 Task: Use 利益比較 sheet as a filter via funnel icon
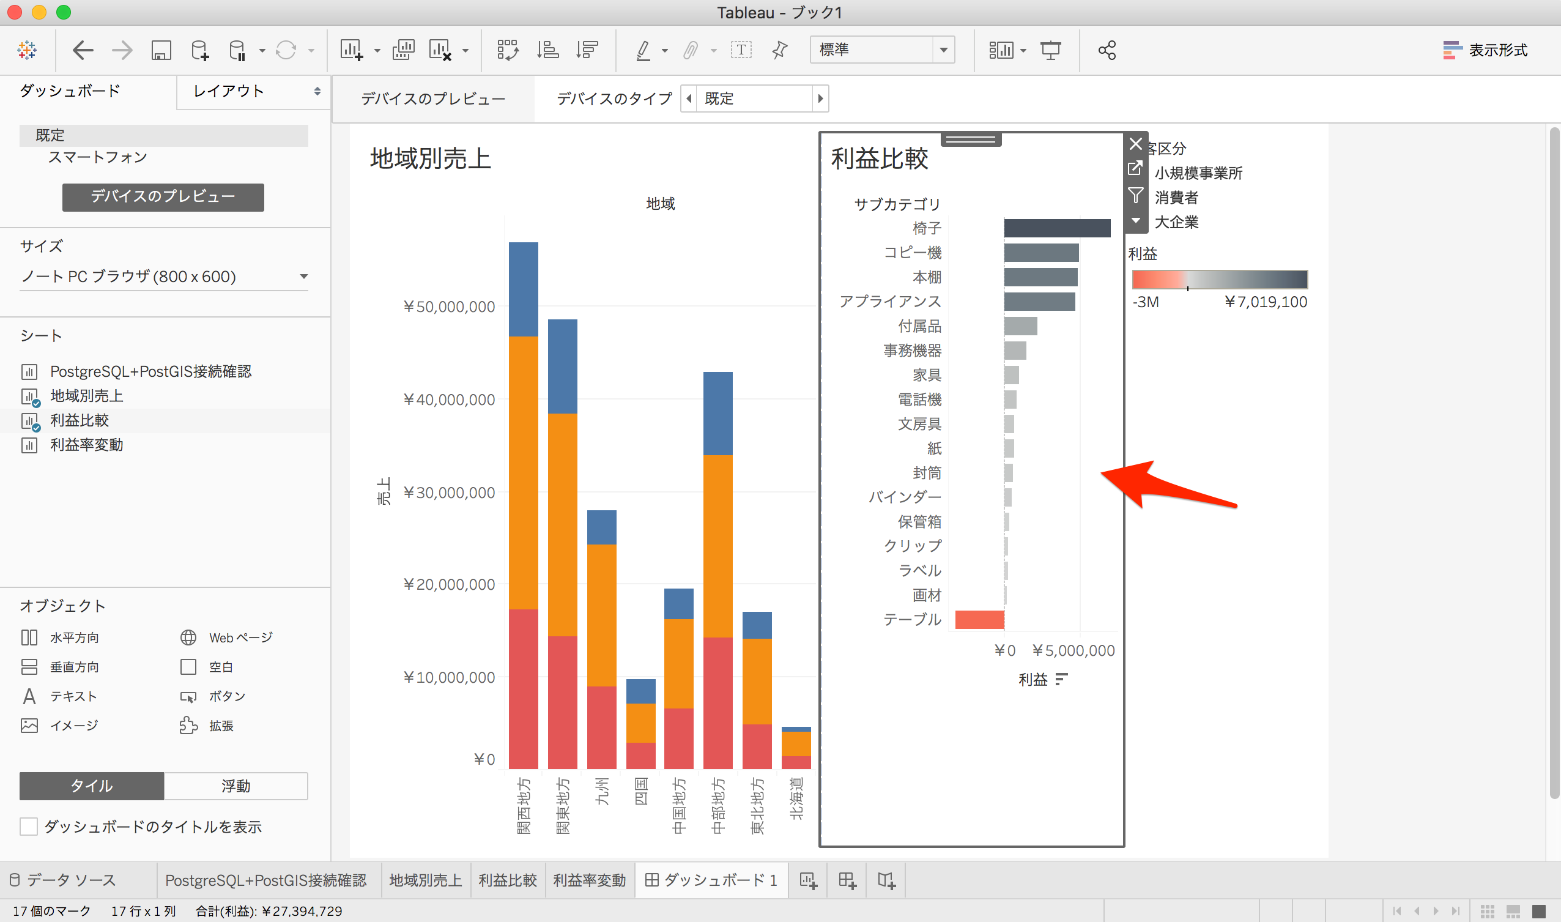1135,195
